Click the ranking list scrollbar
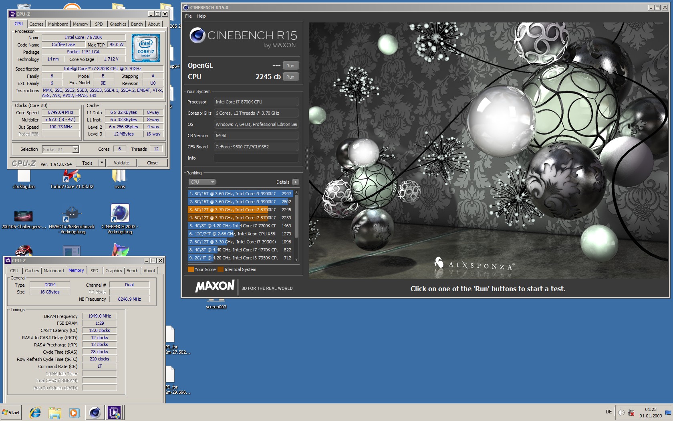This screenshot has width=673, height=421. pos(296,226)
